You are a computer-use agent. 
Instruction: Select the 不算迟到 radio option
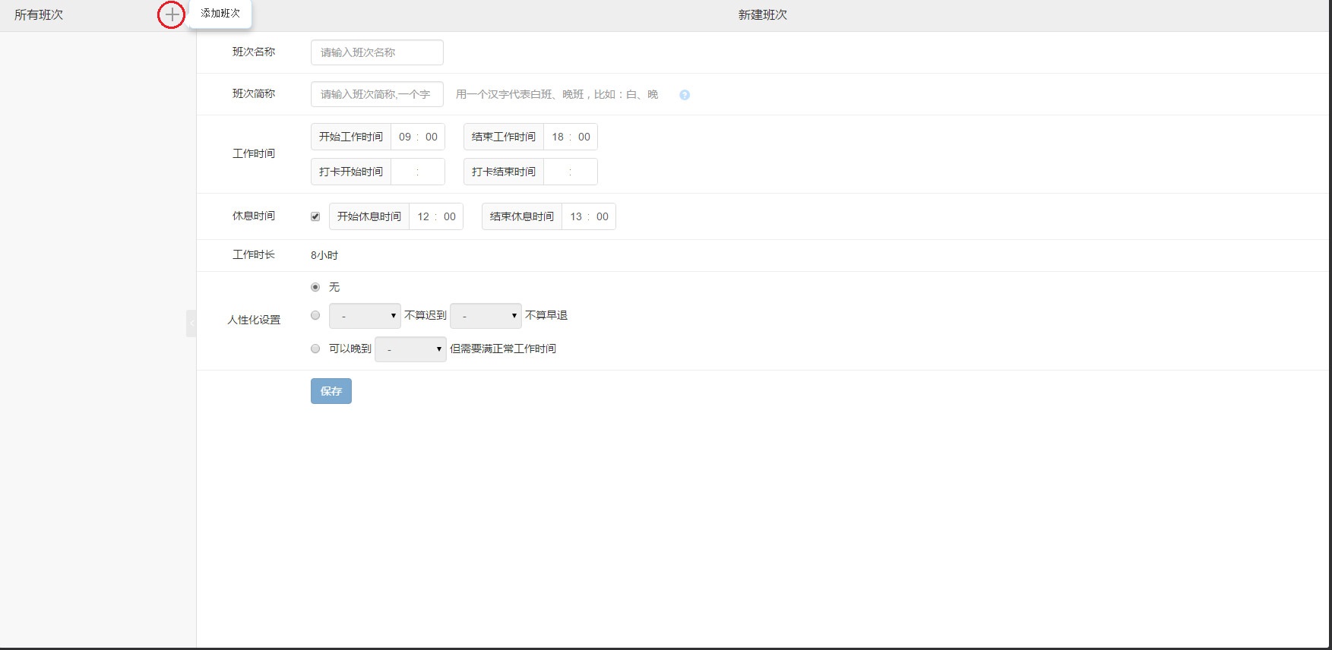pyautogui.click(x=315, y=315)
